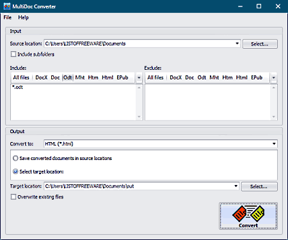Click the Convert icon button

[248, 216]
